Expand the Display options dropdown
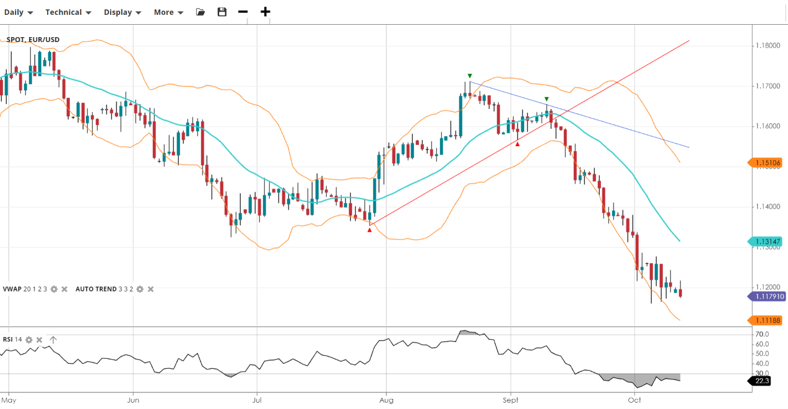 coord(123,12)
